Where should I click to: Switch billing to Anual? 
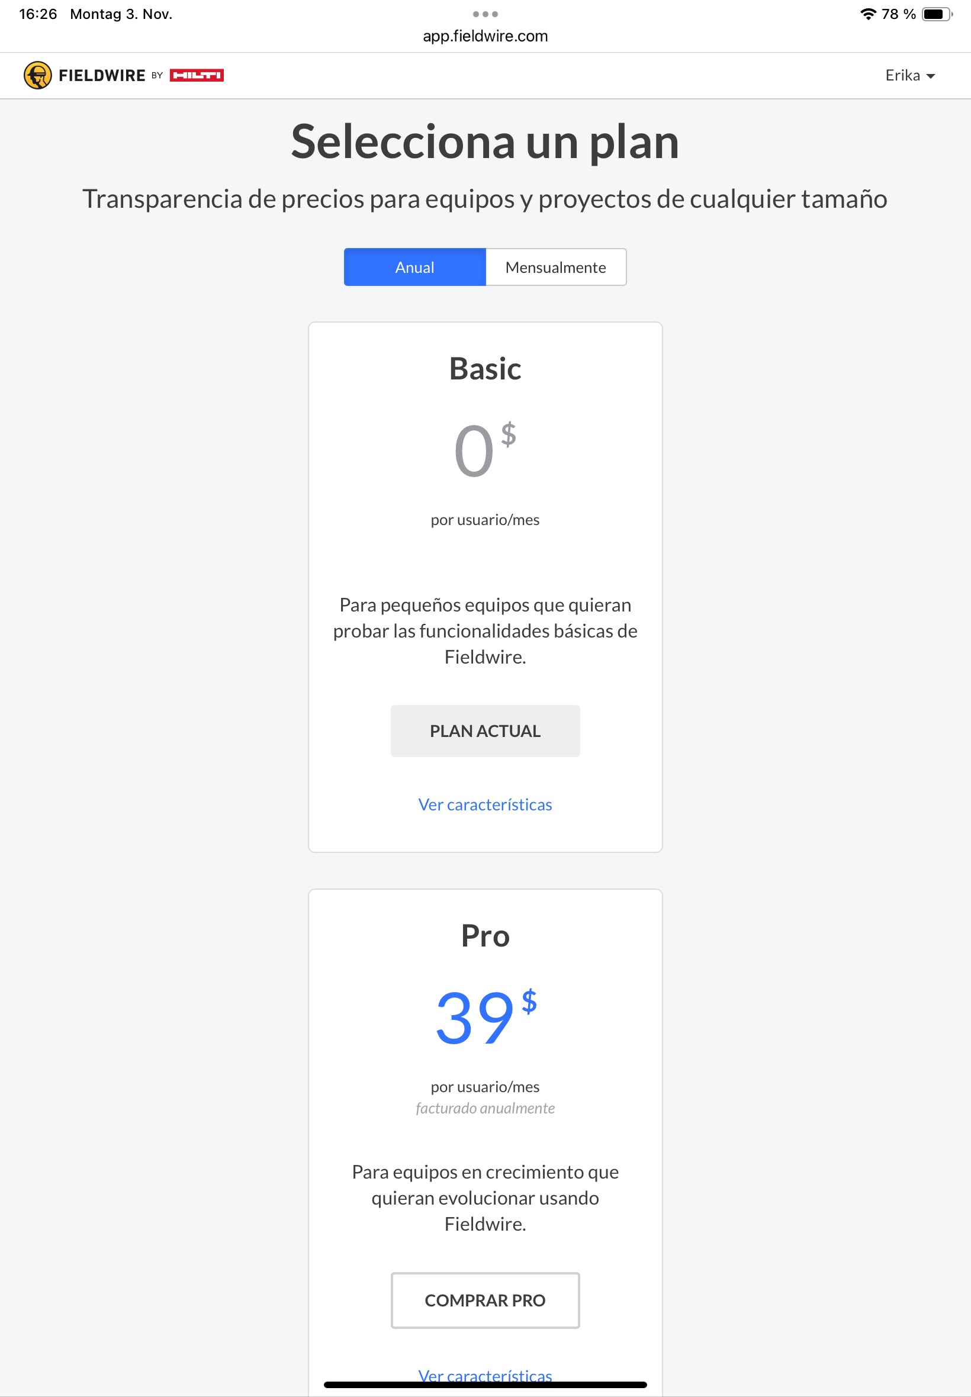(x=414, y=267)
